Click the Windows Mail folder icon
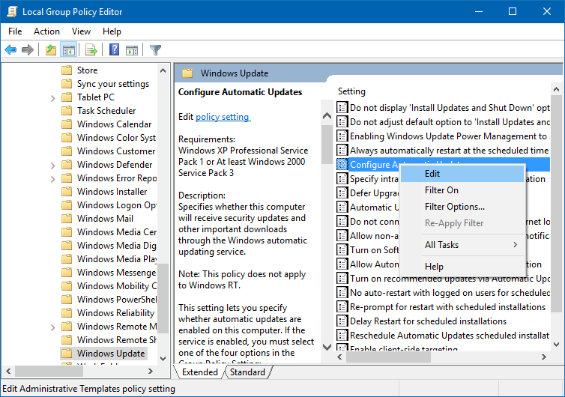This screenshot has width=565, height=397. pos(67,218)
